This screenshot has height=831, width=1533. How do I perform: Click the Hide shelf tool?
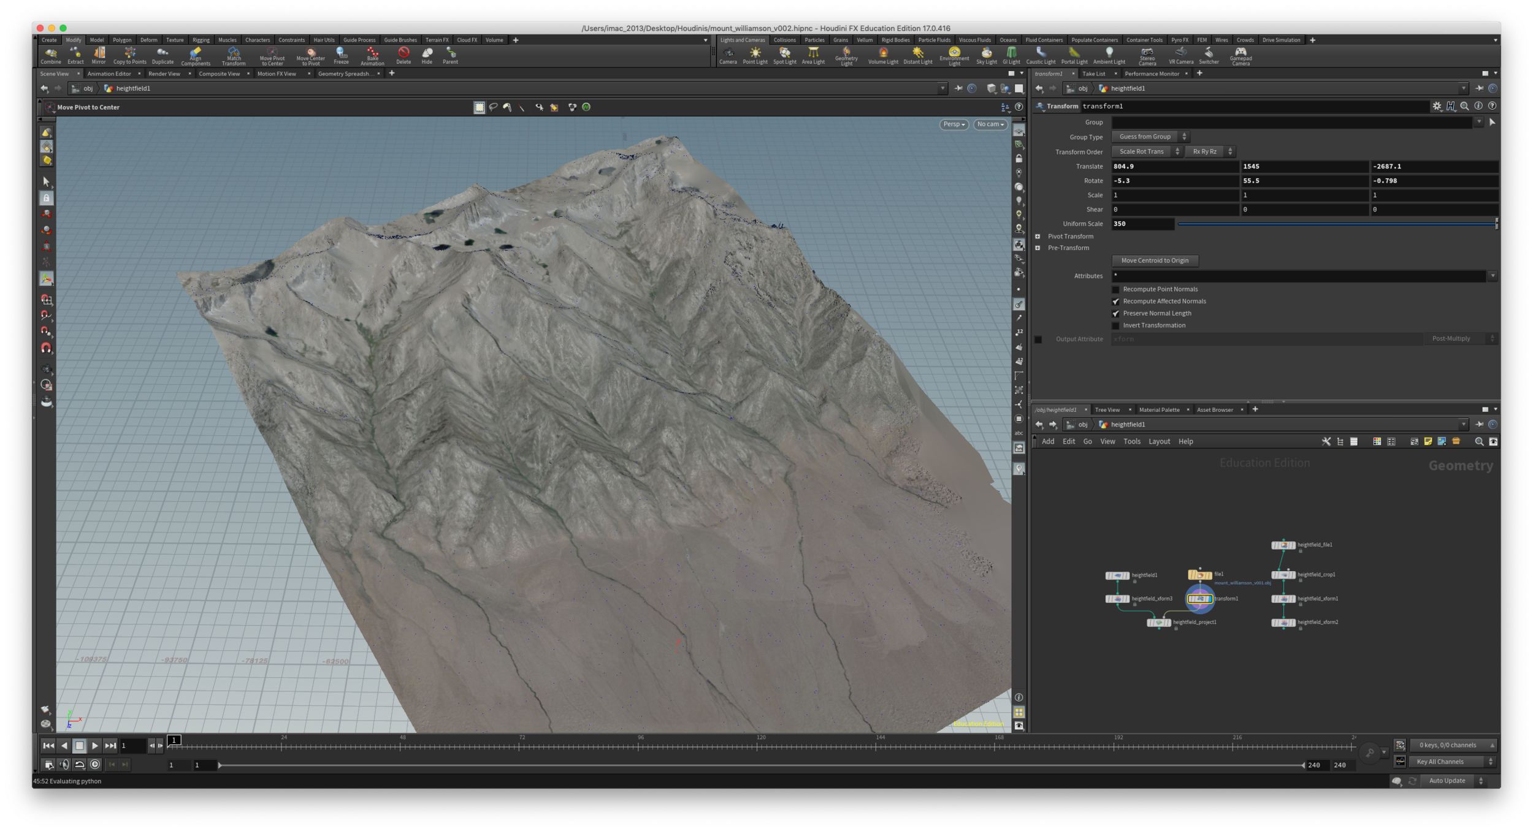click(x=427, y=56)
